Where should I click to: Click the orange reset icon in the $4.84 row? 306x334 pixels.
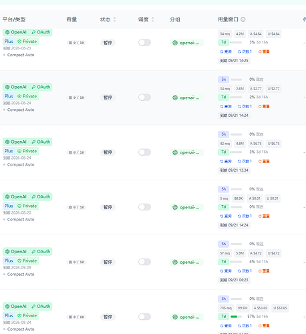[260, 51]
